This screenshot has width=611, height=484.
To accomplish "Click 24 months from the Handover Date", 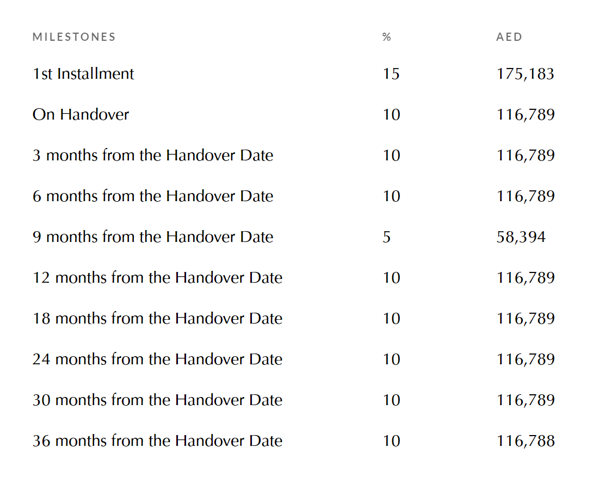I will [157, 359].
